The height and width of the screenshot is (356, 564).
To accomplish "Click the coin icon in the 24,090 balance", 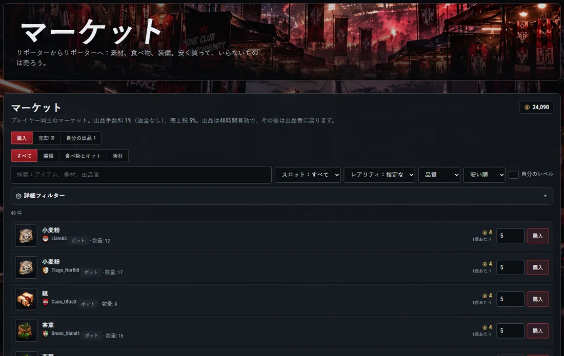I will pos(527,107).
